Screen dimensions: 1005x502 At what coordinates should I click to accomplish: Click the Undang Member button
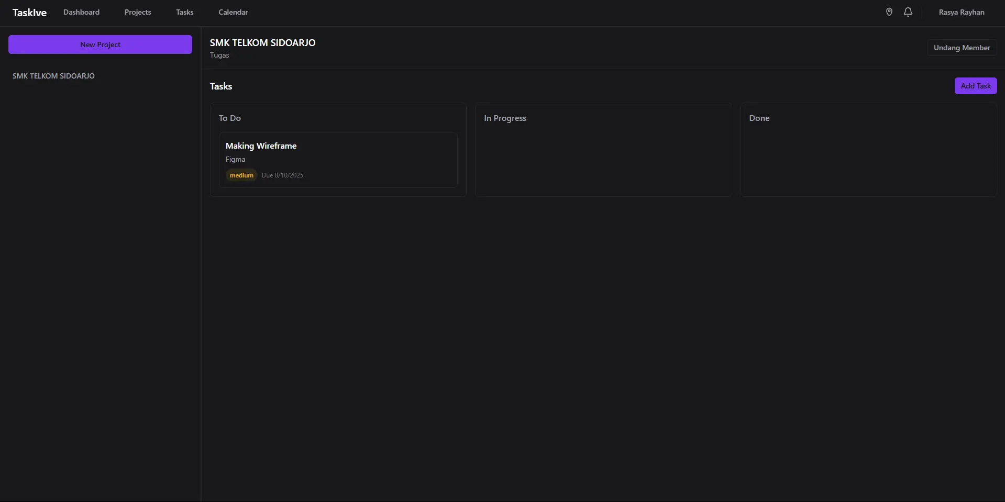(962, 48)
